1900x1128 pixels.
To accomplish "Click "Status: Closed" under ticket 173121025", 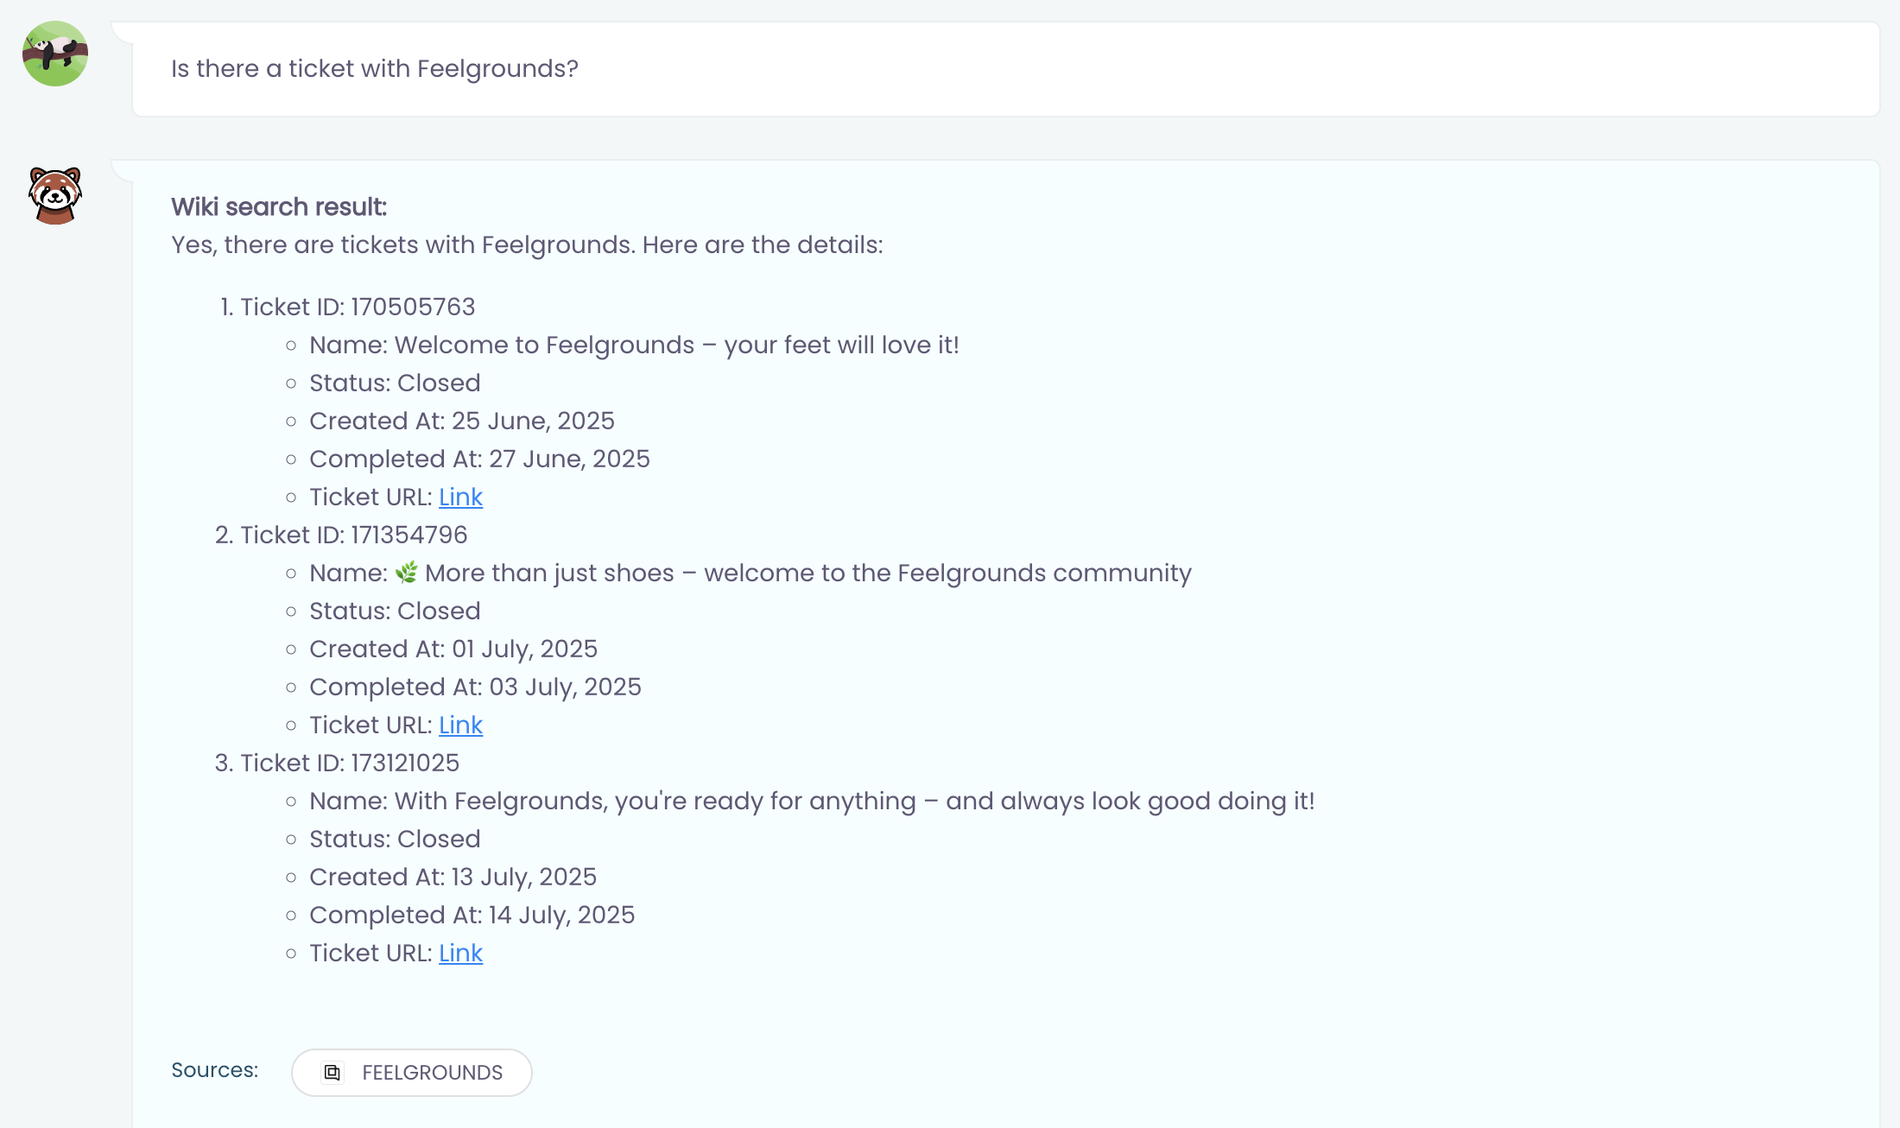I will (395, 839).
